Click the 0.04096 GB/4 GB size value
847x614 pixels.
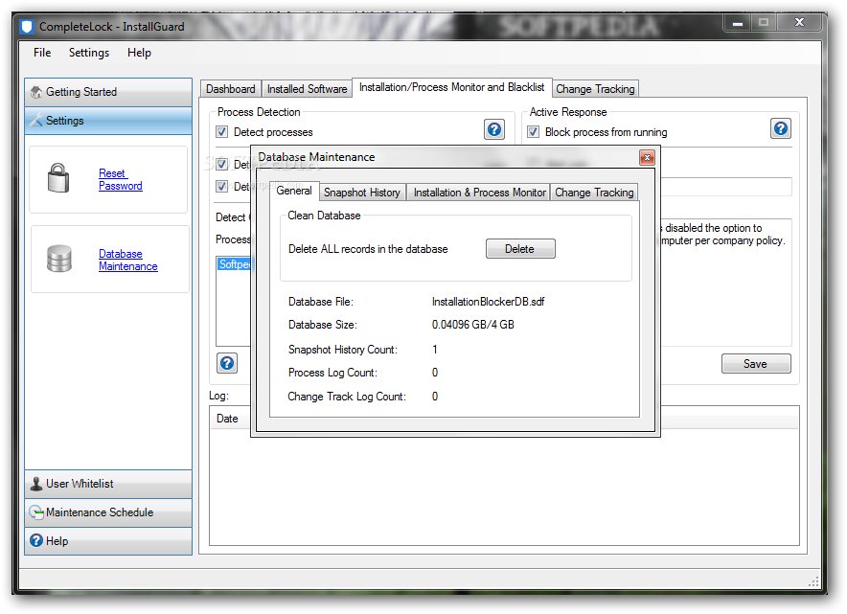click(473, 325)
